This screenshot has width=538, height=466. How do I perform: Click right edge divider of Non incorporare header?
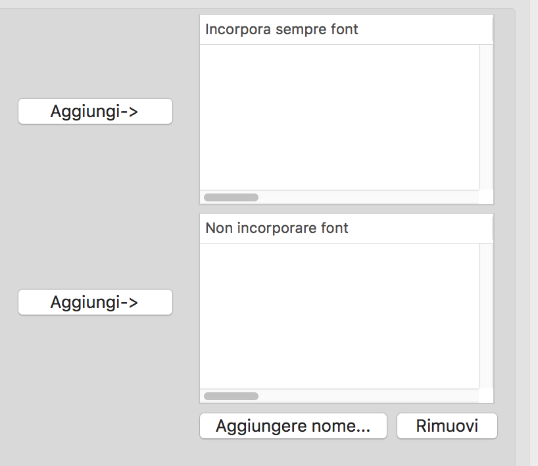pyautogui.click(x=493, y=228)
